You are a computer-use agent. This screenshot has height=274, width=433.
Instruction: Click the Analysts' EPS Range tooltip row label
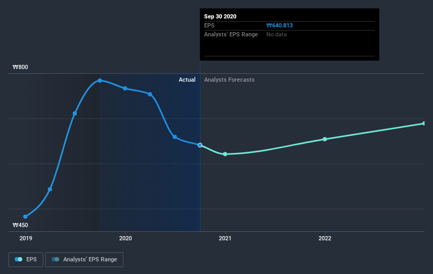231,34
